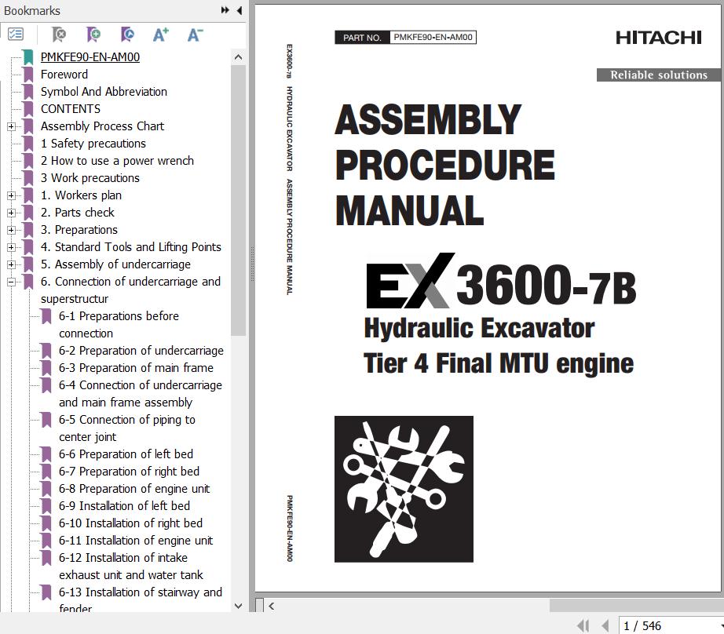Screen dimensions: 724x634
Task: Open the Symbol And Abbreviation bookmark
Action: pyautogui.click(x=104, y=92)
